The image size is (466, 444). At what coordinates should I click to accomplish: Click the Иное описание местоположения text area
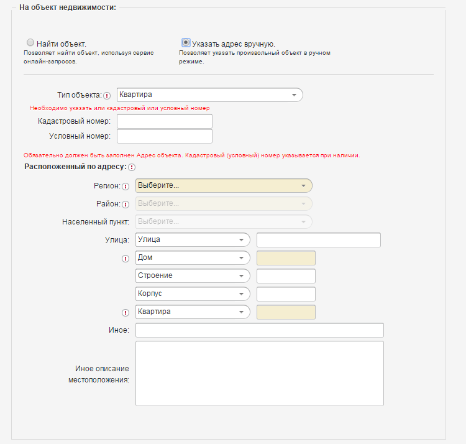click(x=260, y=373)
